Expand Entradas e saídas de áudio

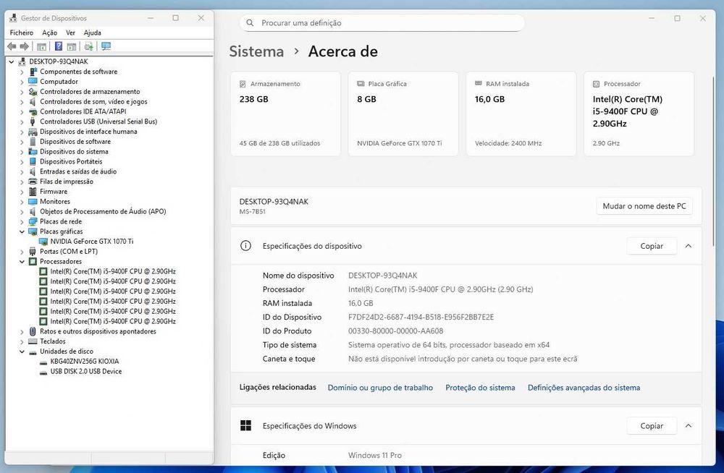[22, 171]
